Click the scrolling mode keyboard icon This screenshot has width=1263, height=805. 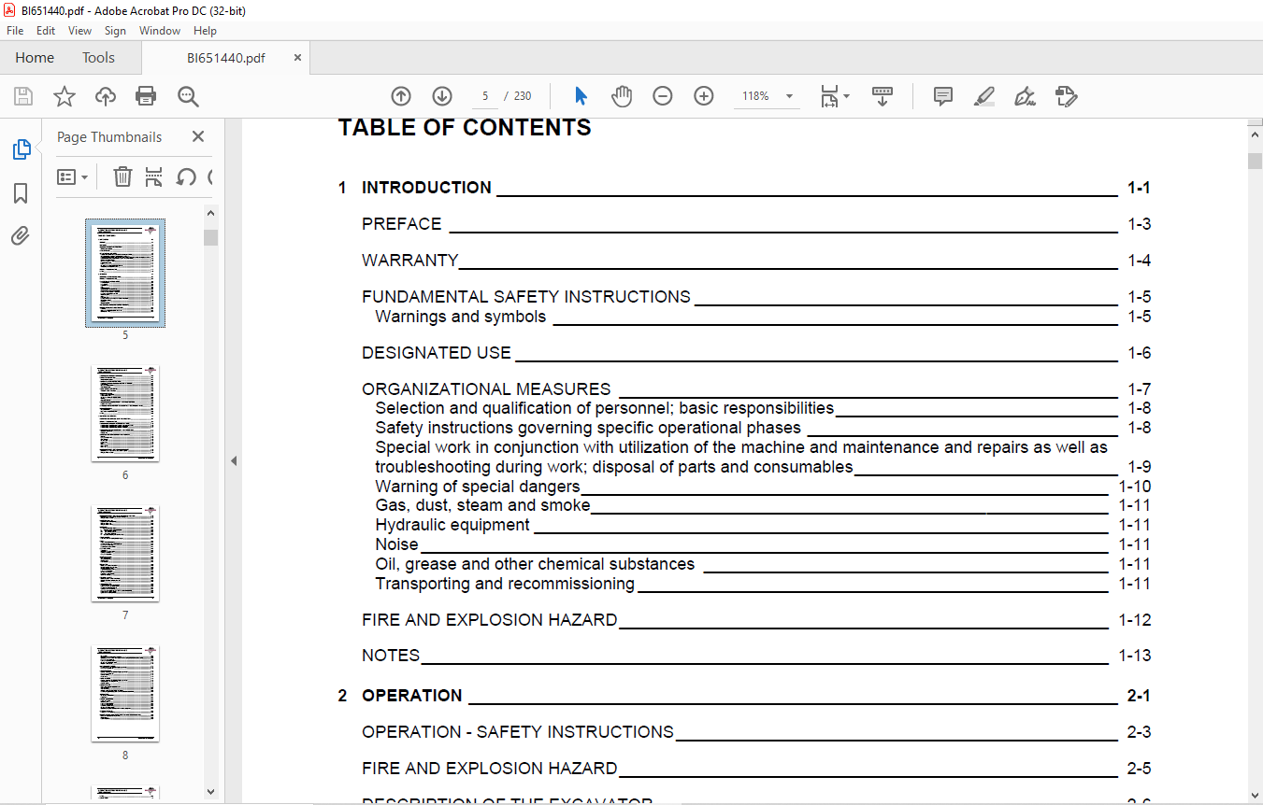tap(883, 96)
